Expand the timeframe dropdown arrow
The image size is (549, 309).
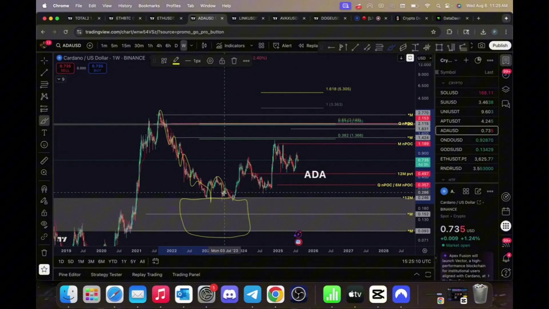pyautogui.click(x=192, y=45)
